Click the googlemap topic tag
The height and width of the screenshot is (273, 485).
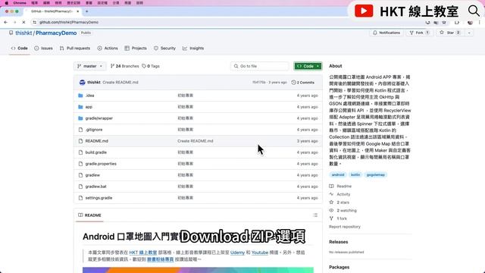pyautogui.click(x=376, y=175)
